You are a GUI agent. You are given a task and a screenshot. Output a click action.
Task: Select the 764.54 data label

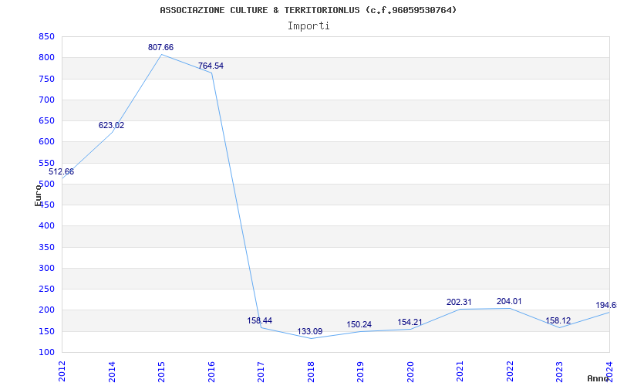pos(211,66)
